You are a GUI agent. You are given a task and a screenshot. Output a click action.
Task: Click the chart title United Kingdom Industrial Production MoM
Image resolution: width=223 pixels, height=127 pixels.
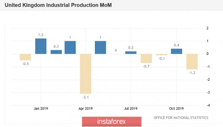tap(58, 5)
